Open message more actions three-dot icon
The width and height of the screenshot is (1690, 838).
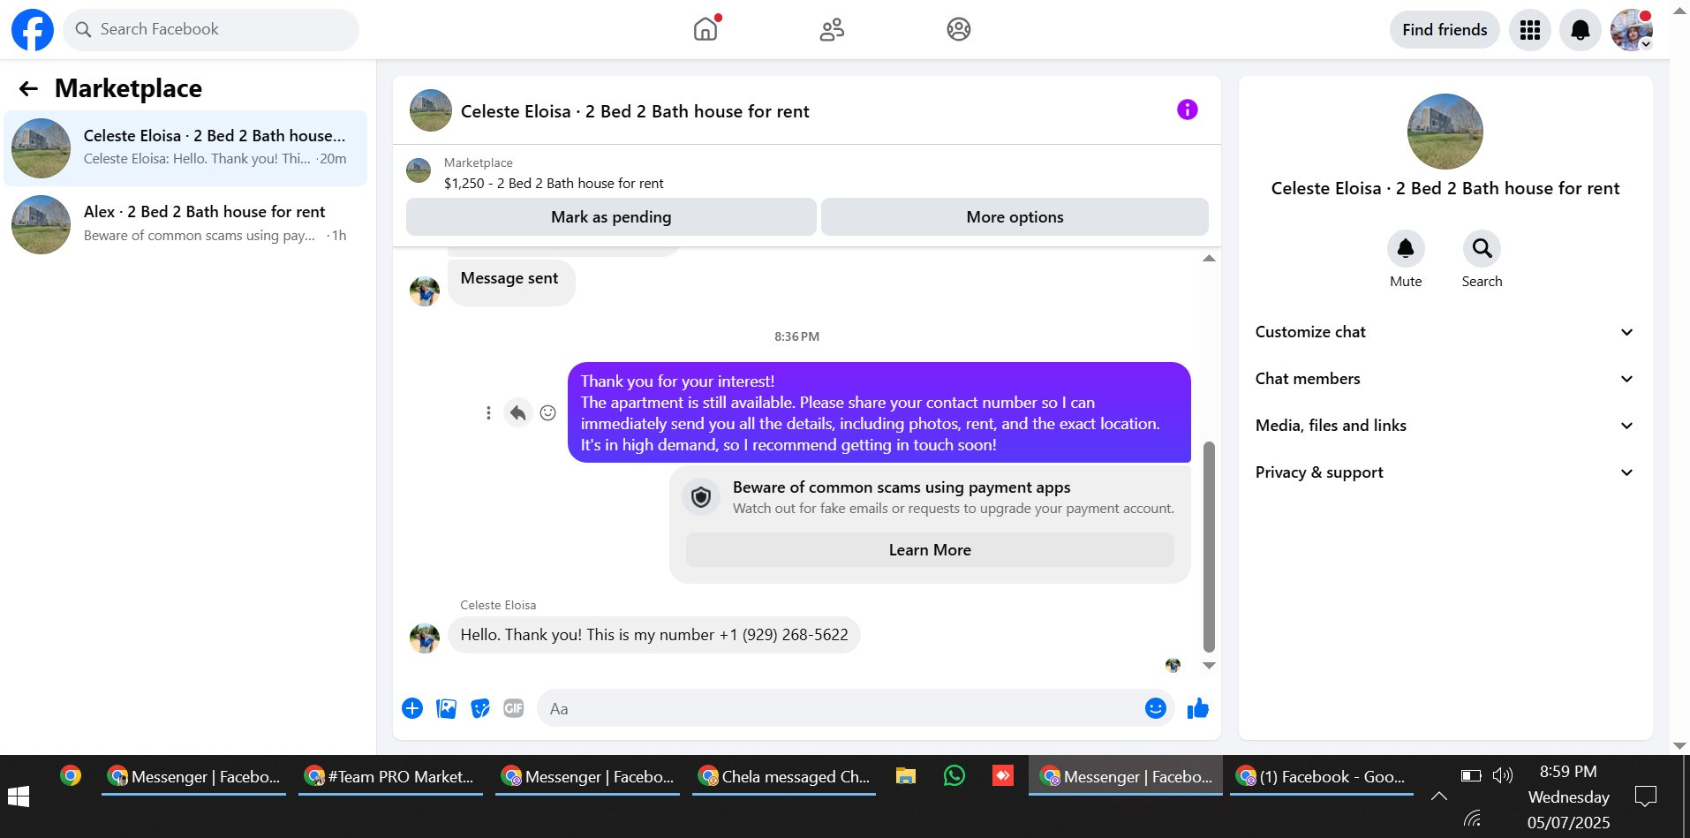(x=488, y=412)
